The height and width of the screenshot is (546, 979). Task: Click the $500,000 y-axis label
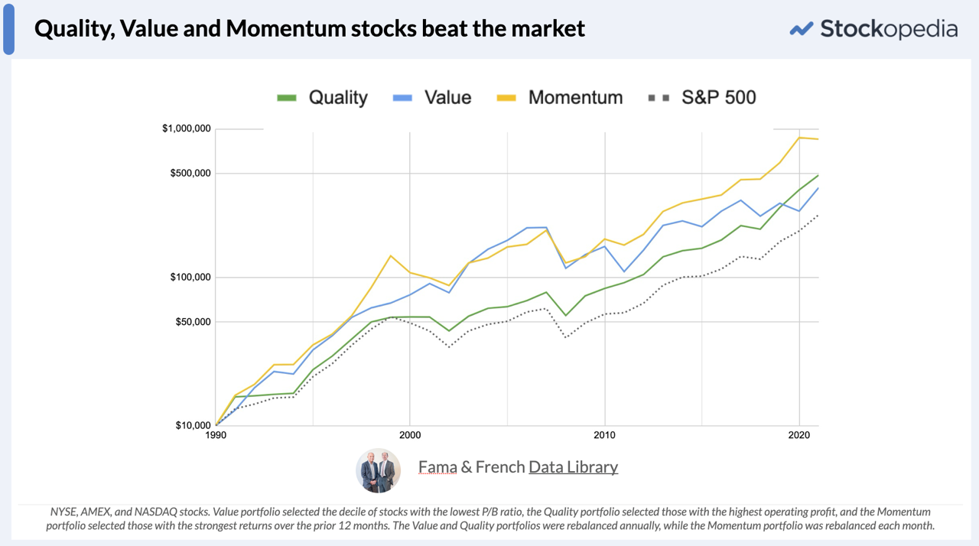(190, 174)
